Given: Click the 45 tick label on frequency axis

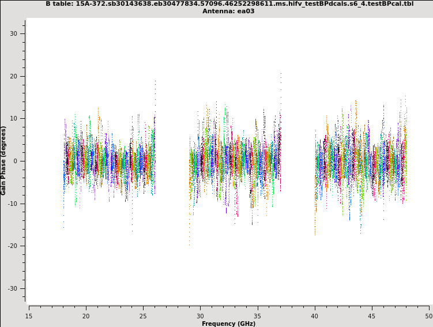Looking at the screenshot, I should click(x=372, y=315).
